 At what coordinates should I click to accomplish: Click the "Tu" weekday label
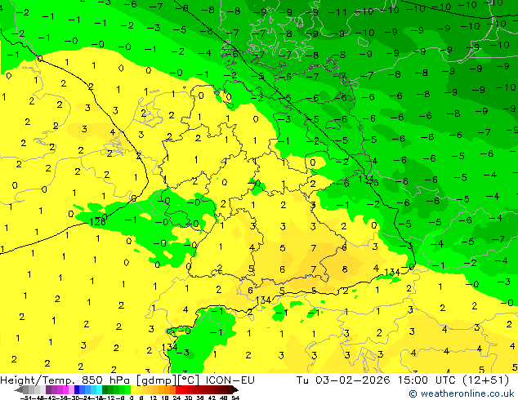(x=302, y=380)
